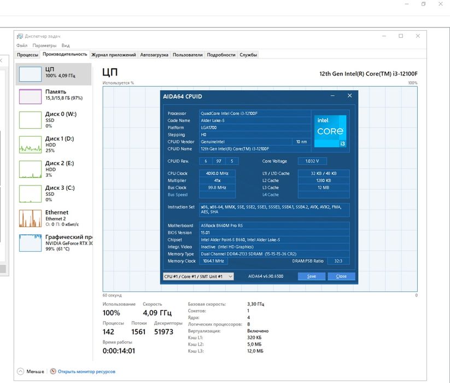Image resolution: width=450 pixels, height=383 pixels.
Task: Click the CPUID Vendor GenuineIntel field
Action: point(246,142)
